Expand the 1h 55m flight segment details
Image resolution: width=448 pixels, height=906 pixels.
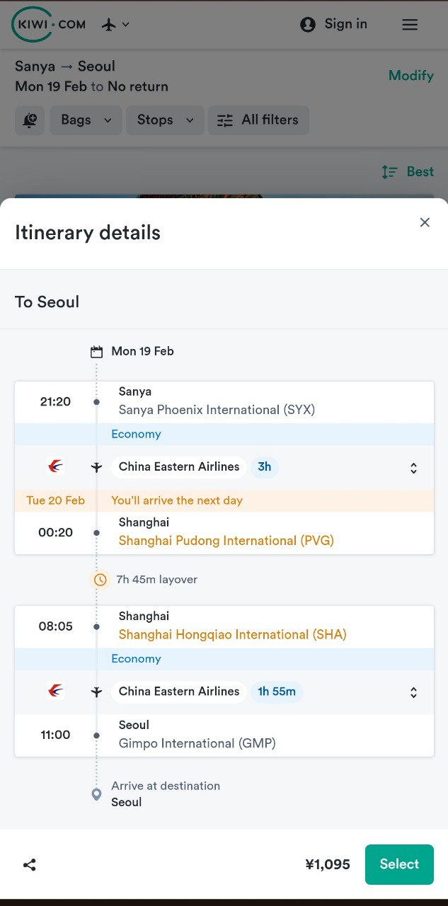(x=413, y=692)
